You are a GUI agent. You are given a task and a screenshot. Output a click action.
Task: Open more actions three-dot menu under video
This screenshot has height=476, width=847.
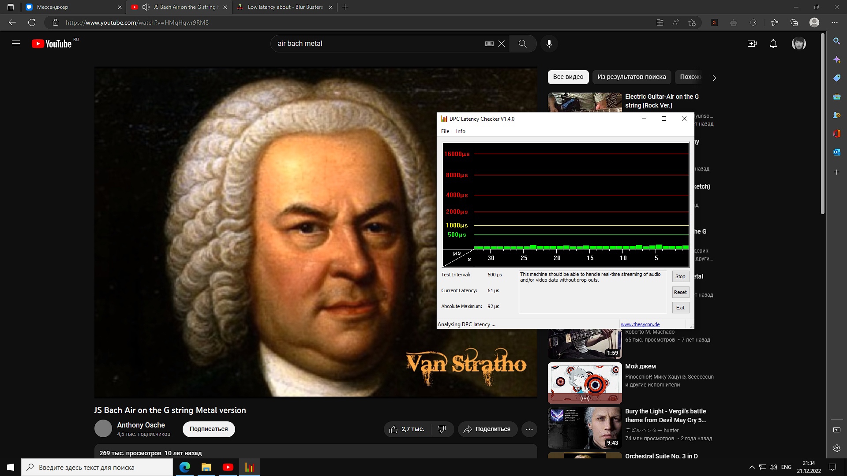[x=529, y=429]
